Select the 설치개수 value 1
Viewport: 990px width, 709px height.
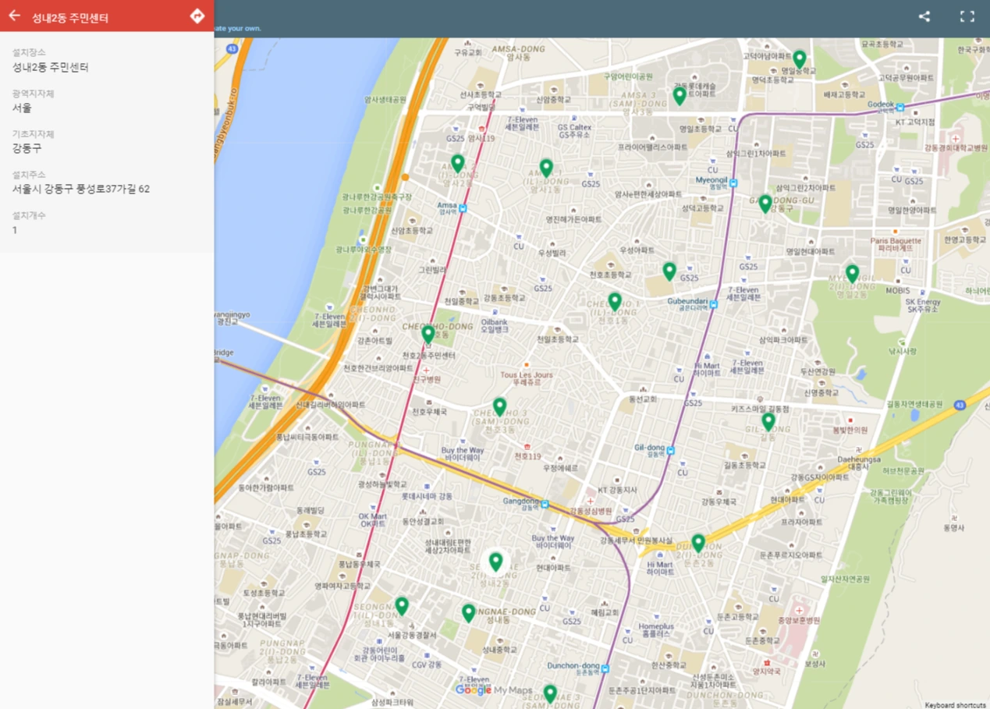click(x=15, y=230)
